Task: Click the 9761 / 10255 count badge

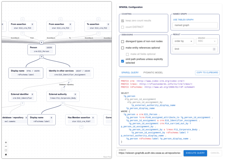Action: 33,71
